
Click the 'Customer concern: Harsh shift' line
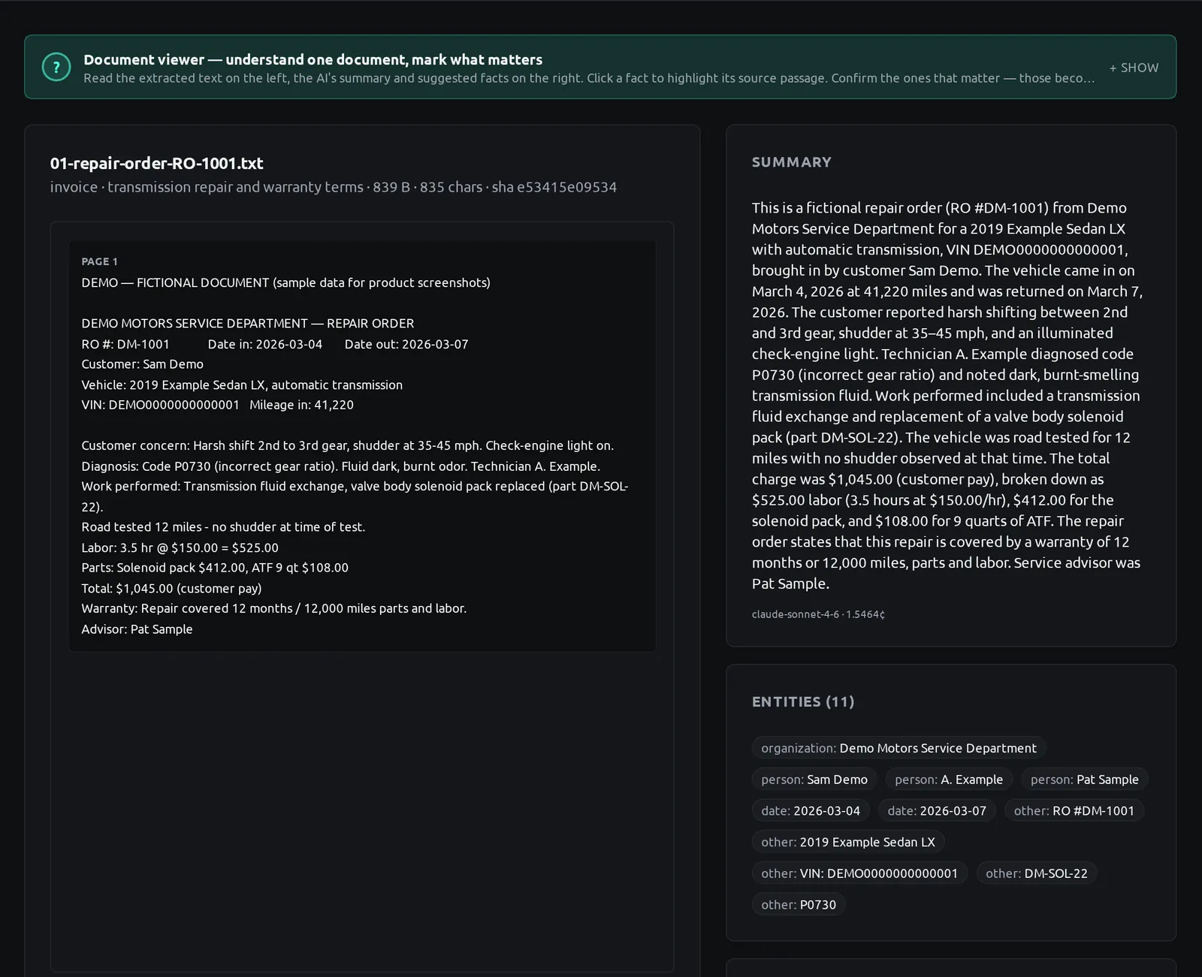pos(347,445)
